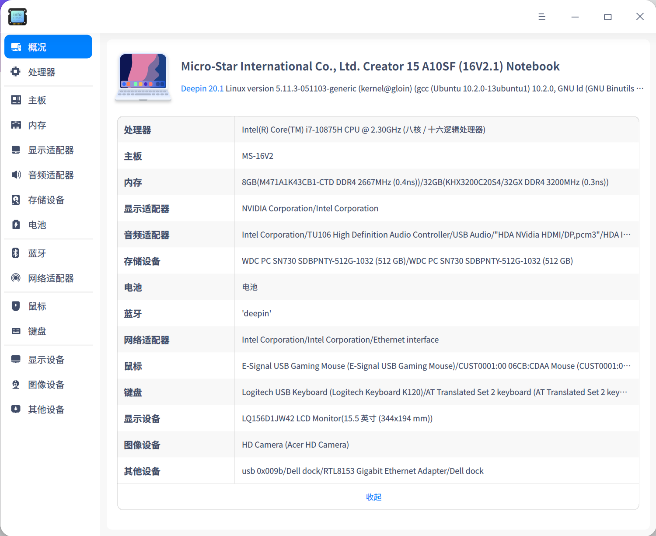The image size is (656, 536).
Task: Click the 主板 motherboard icon in sidebar
Action: coord(16,100)
